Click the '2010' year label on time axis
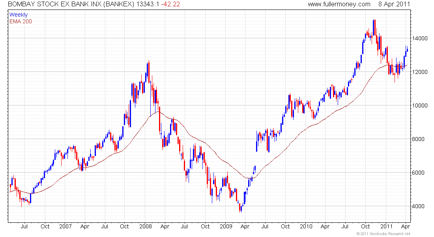The width and height of the screenshot is (434, 237). (306, 226)
